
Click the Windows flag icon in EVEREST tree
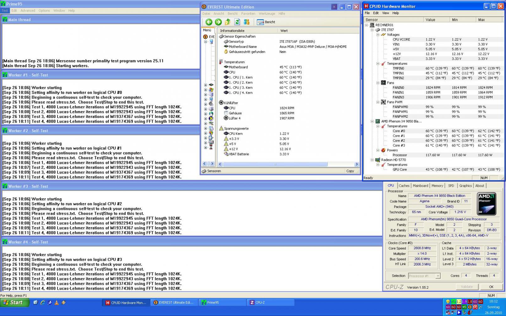coord(211,90)
